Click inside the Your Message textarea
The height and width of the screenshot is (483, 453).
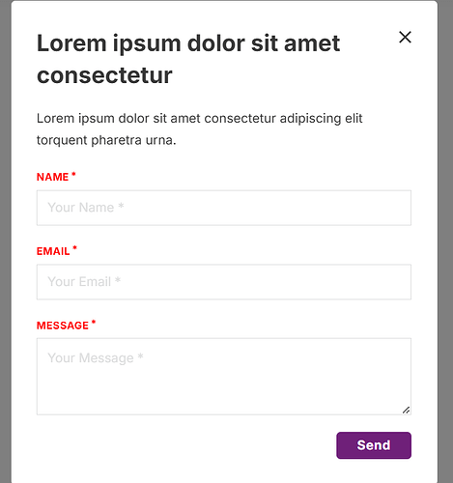click(224, 377)
